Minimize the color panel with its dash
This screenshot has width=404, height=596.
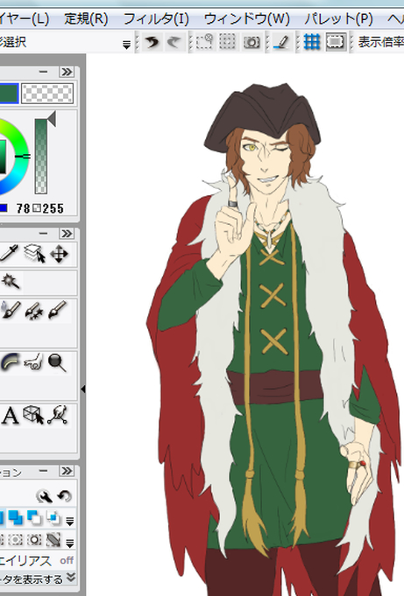click(x=44, y=72)
